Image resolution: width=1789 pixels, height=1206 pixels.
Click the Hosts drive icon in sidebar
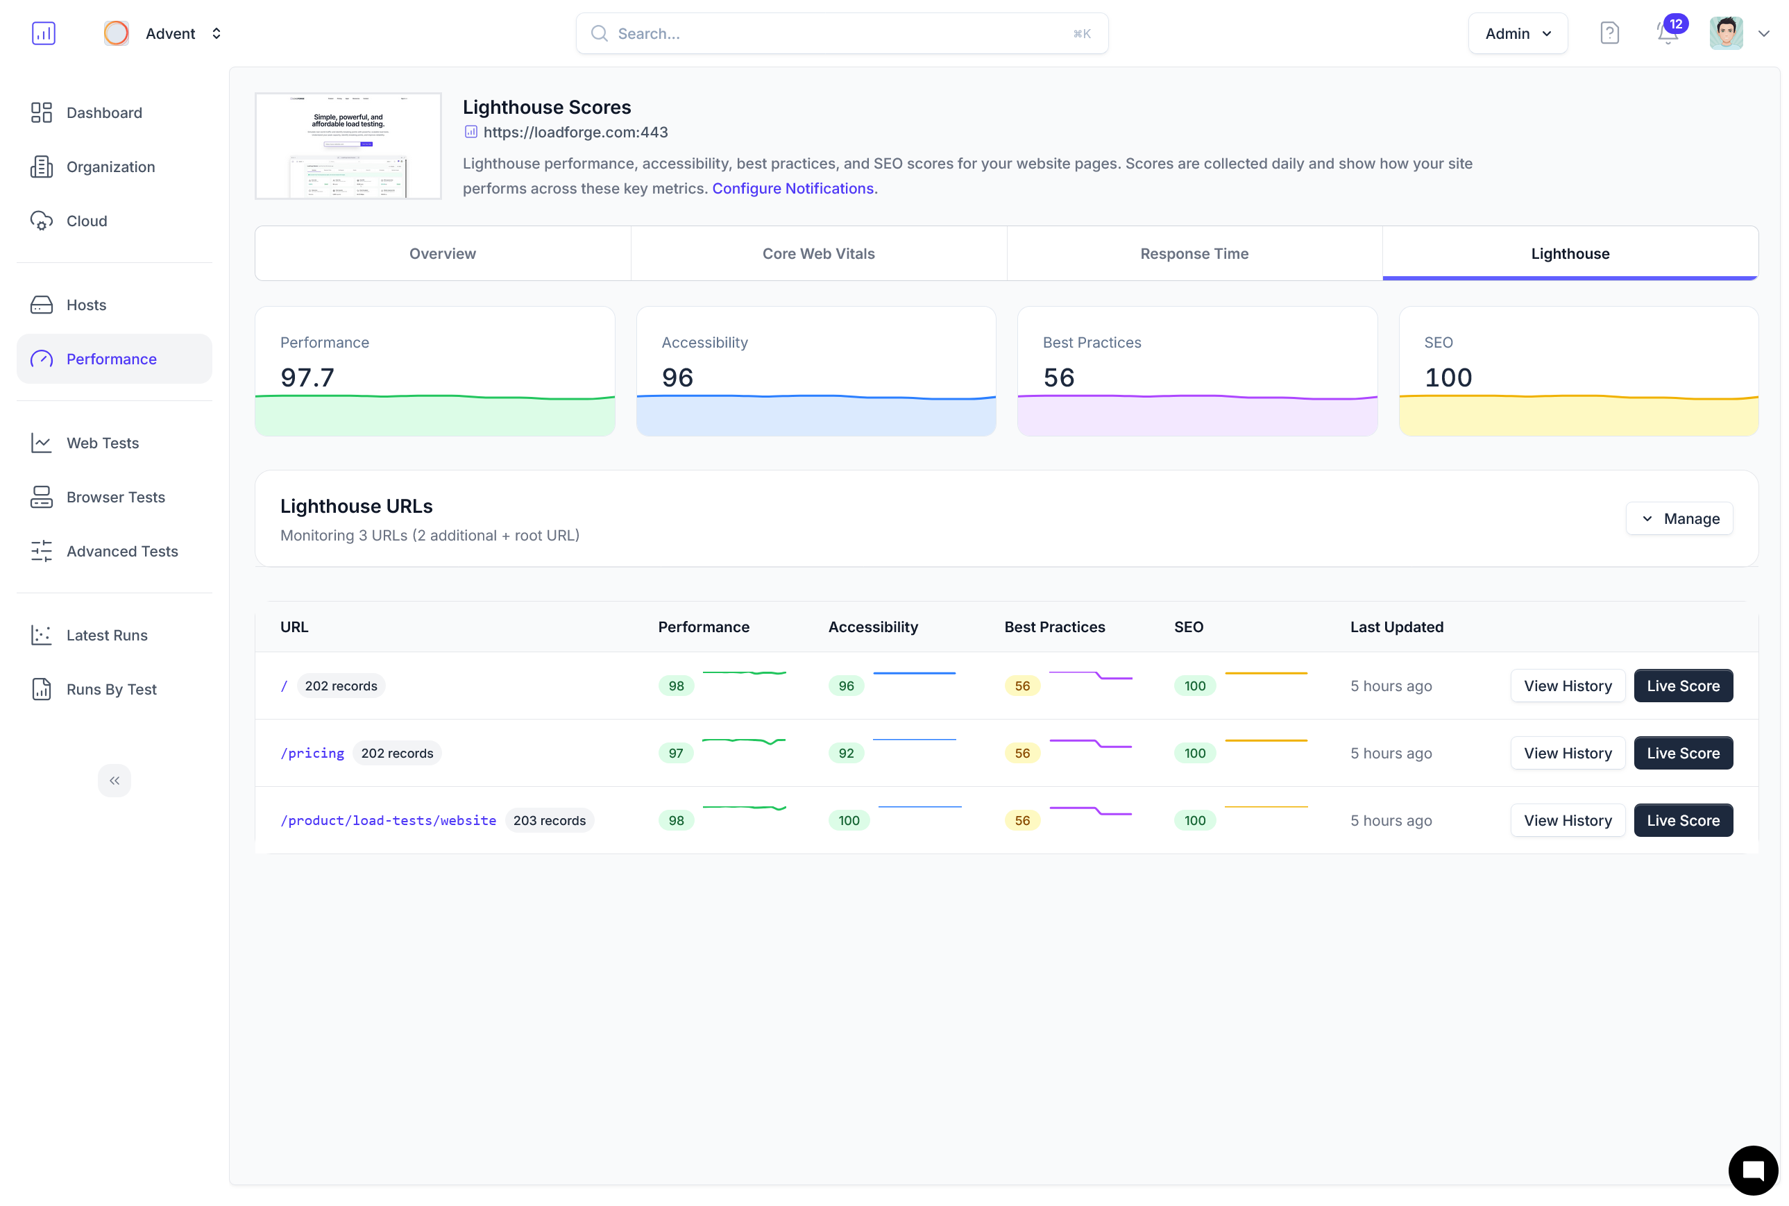(x=42, y=305)
